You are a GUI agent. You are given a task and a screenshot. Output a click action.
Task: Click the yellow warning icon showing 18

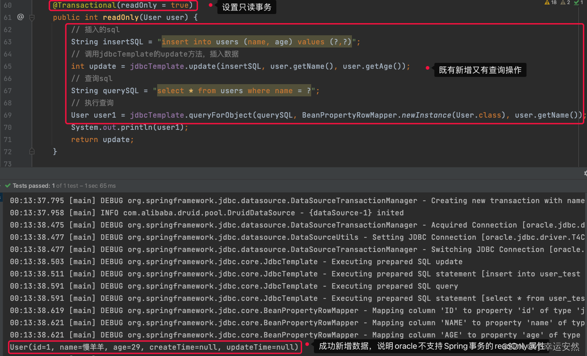(x=547, y=3)
